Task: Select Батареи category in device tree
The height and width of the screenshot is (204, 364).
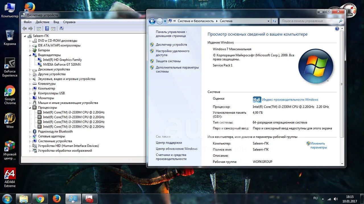Action: pos(44,50)
